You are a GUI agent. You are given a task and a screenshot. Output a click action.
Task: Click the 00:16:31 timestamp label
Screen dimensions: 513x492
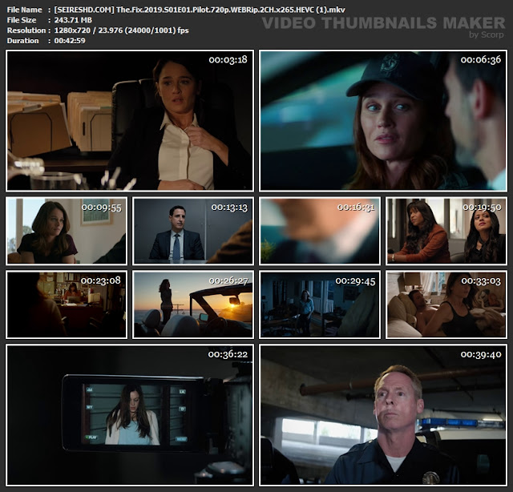pyautogui.click(x=356, y=207)
